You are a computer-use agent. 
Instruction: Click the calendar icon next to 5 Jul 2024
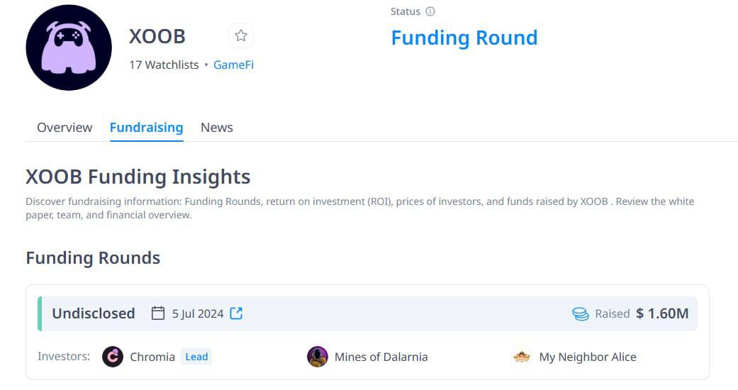[158, 313]
